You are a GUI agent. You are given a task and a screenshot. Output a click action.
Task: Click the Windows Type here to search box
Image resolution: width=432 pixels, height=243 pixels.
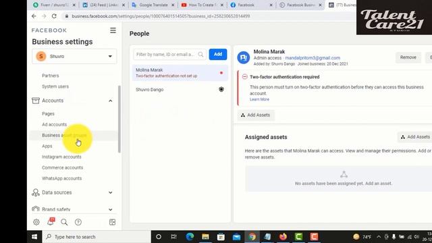click(x=97, y=237)
